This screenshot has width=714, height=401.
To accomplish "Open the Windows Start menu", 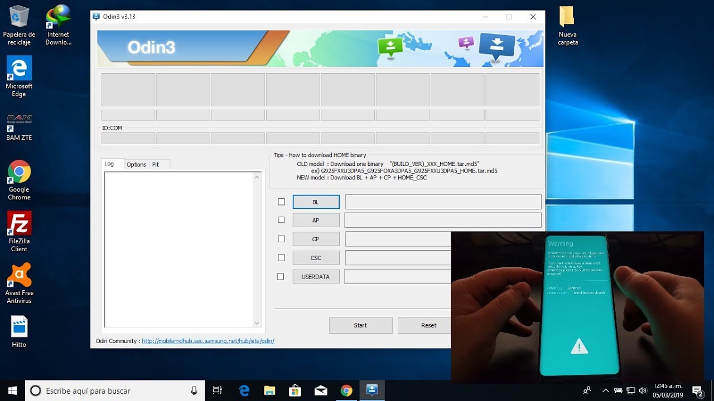I will point(12,391).
